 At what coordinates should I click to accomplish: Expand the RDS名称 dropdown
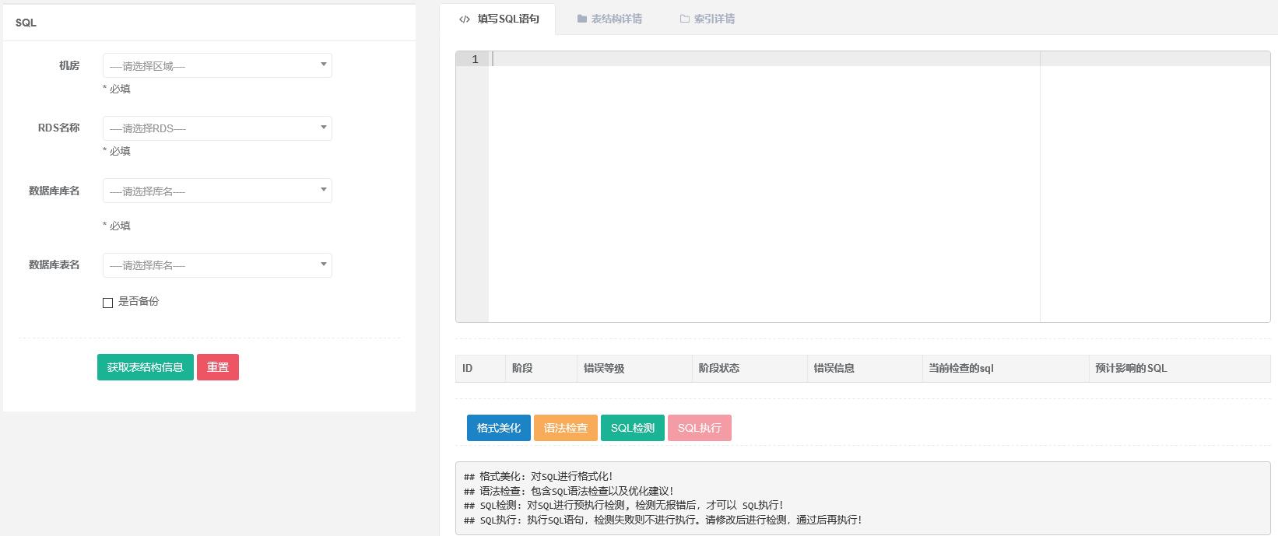click(x=217, y=128)
